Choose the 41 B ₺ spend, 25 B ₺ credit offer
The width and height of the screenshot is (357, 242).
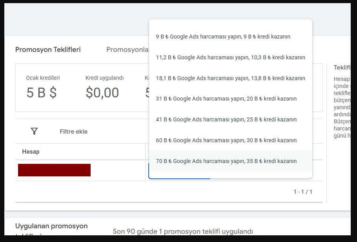[231, 119]
